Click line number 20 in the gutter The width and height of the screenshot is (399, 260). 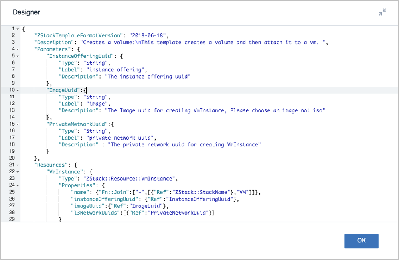pos(12,158)
